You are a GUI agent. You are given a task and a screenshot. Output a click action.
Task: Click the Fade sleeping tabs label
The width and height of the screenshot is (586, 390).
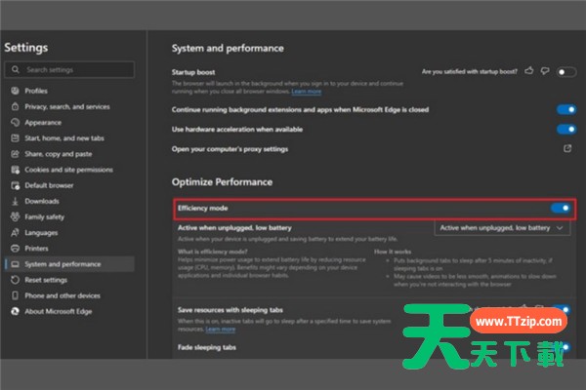(207, 347)
